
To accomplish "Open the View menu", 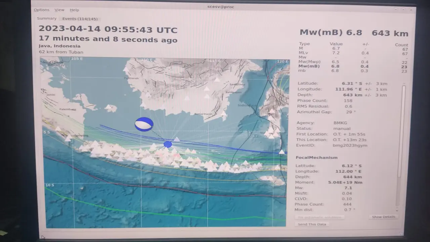I will (x=59, y=10).
